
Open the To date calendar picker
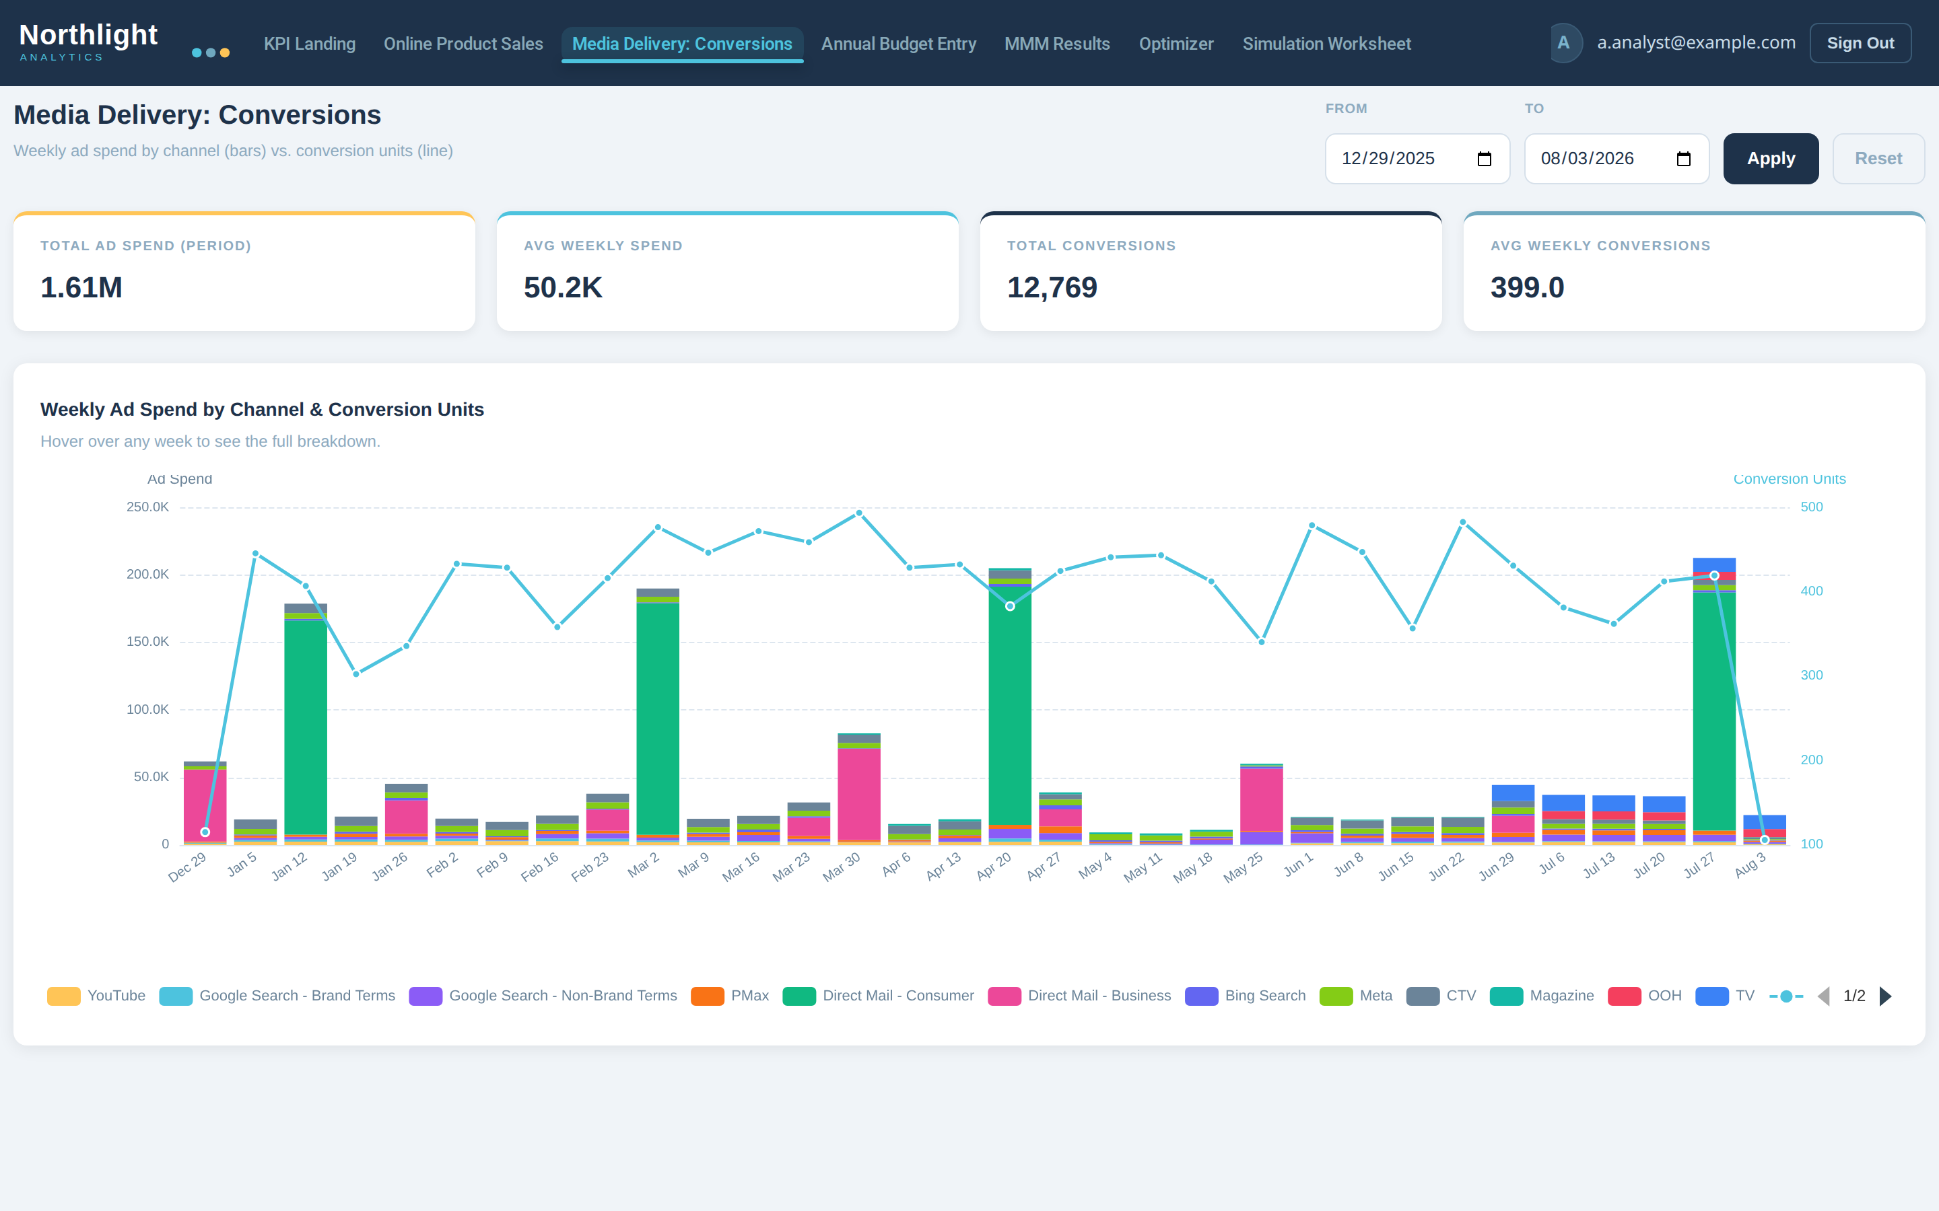[x=1683, y=159]
